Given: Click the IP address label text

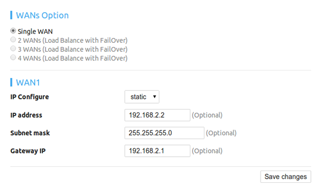Looking at the screenshot, I should point(26,115).
